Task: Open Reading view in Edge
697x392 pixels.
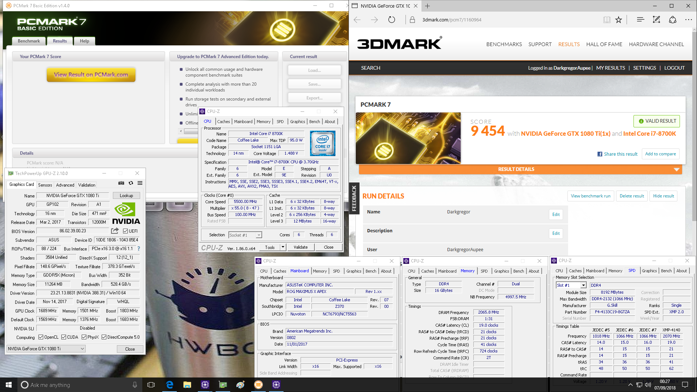Action: click(x=607, y=20)
